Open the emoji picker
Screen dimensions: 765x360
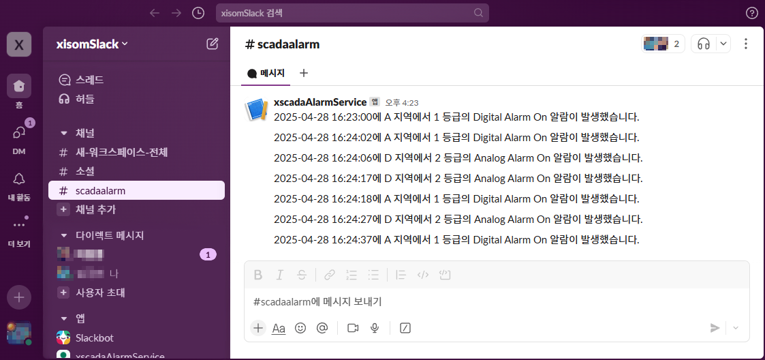point(300,328)
